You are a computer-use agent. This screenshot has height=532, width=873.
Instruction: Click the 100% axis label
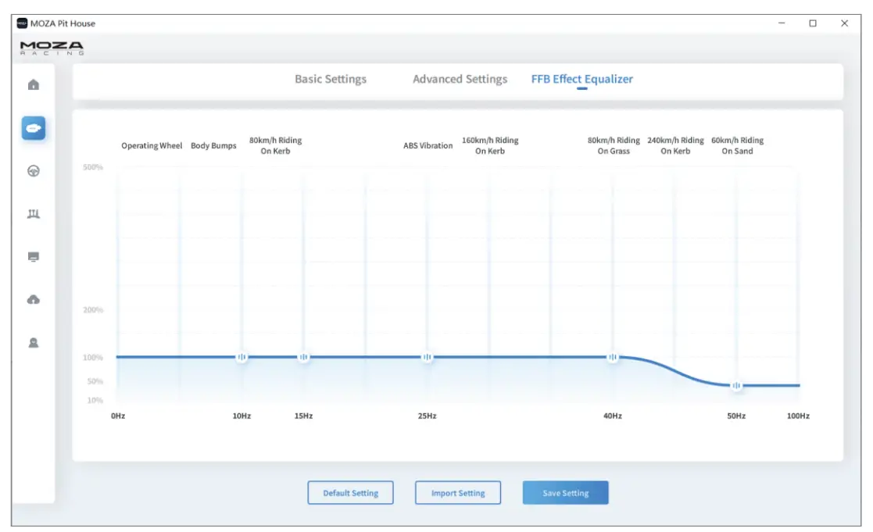point(93,357)
